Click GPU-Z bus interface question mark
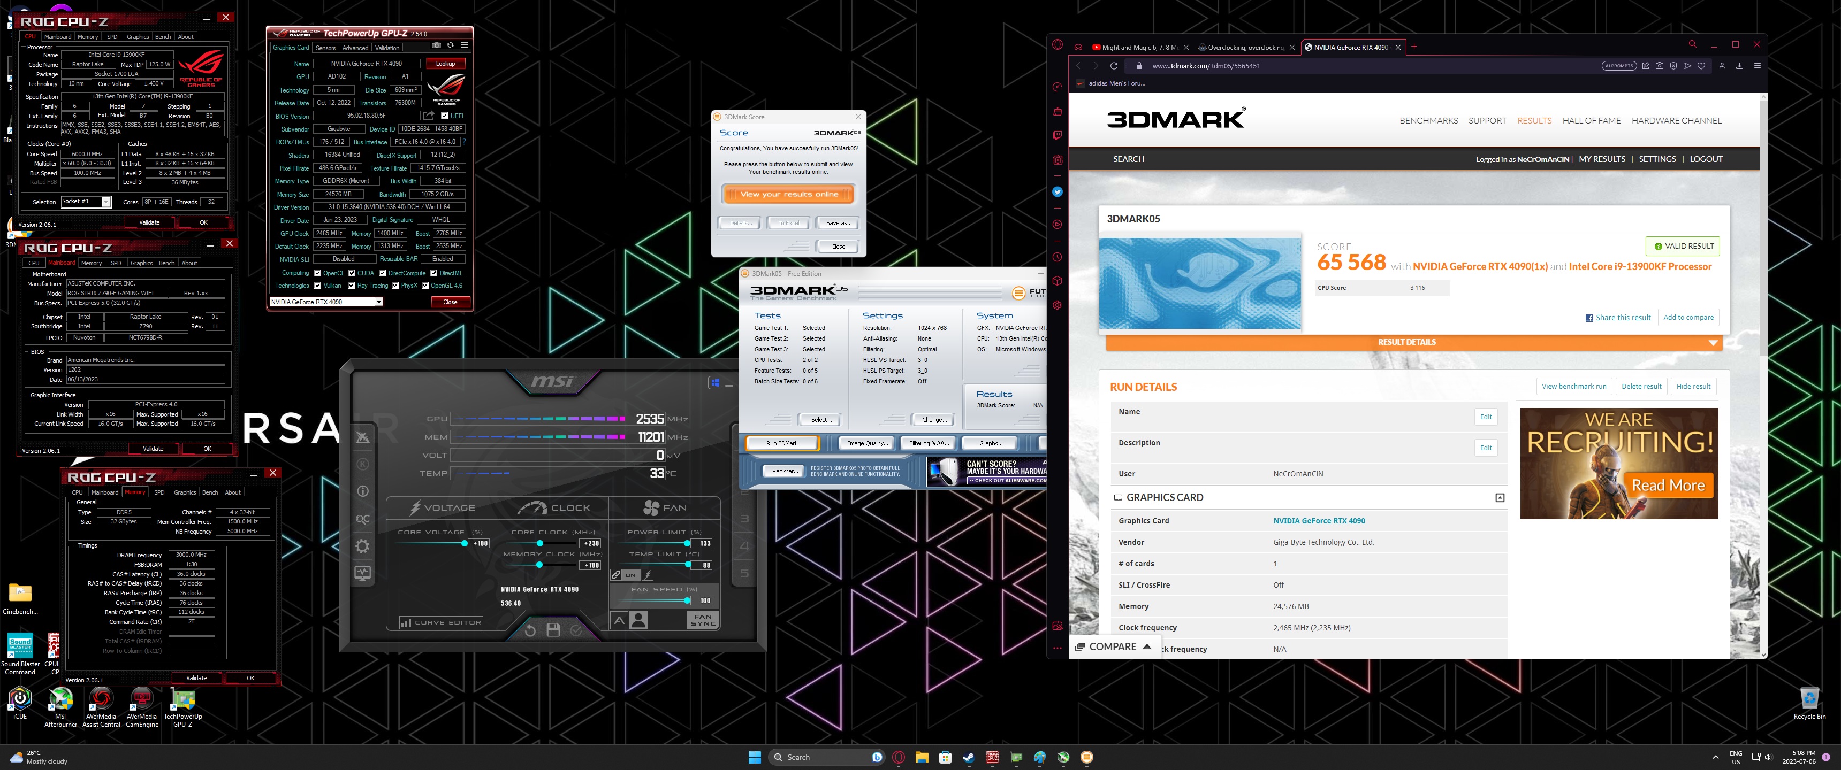The height and width of the screenshot is (770, 1841). point(465,141)
